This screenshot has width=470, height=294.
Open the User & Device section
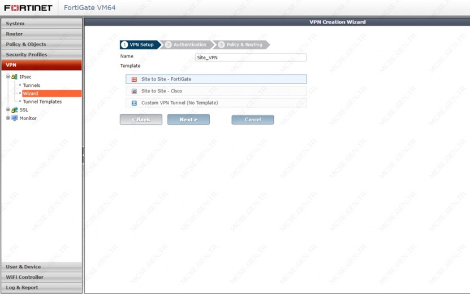click(41, 266)
